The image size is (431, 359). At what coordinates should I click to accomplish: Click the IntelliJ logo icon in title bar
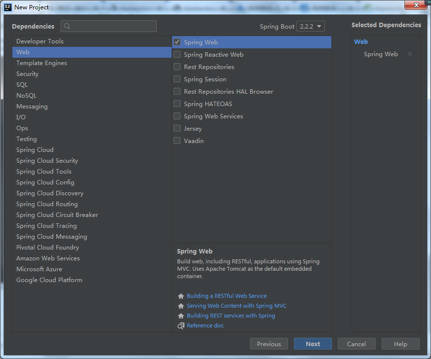(7, 7)
